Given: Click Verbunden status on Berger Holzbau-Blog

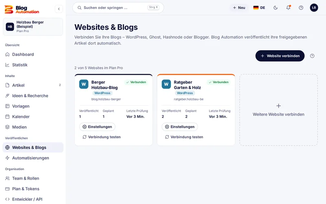Looking at the screenshot, I should (136, 82).
